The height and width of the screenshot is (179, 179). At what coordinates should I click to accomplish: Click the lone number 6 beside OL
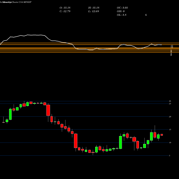146,15
